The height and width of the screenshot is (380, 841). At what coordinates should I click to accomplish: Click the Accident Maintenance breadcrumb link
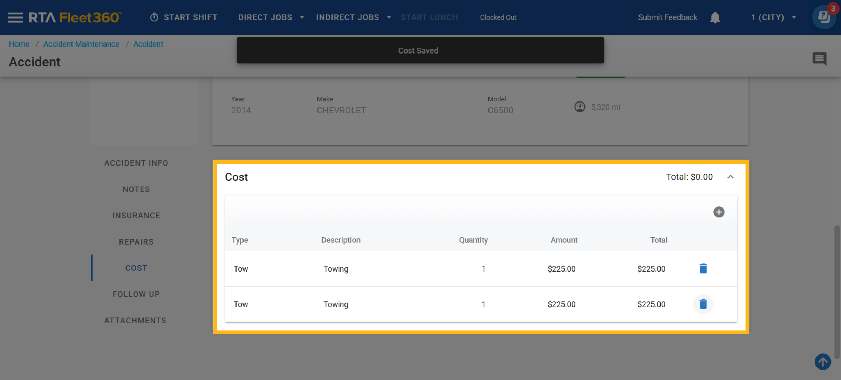(81, 44)
